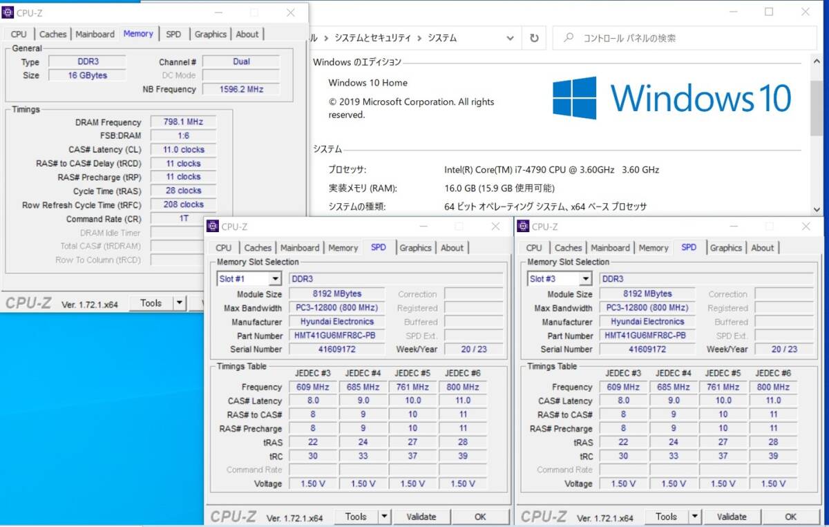Click JEDEC #6 frequency 800 MHz in Slot #1 window
Image resolution: width=829 pixels, height=527 pixels.
pyautogui.click(x=463, y=387)
